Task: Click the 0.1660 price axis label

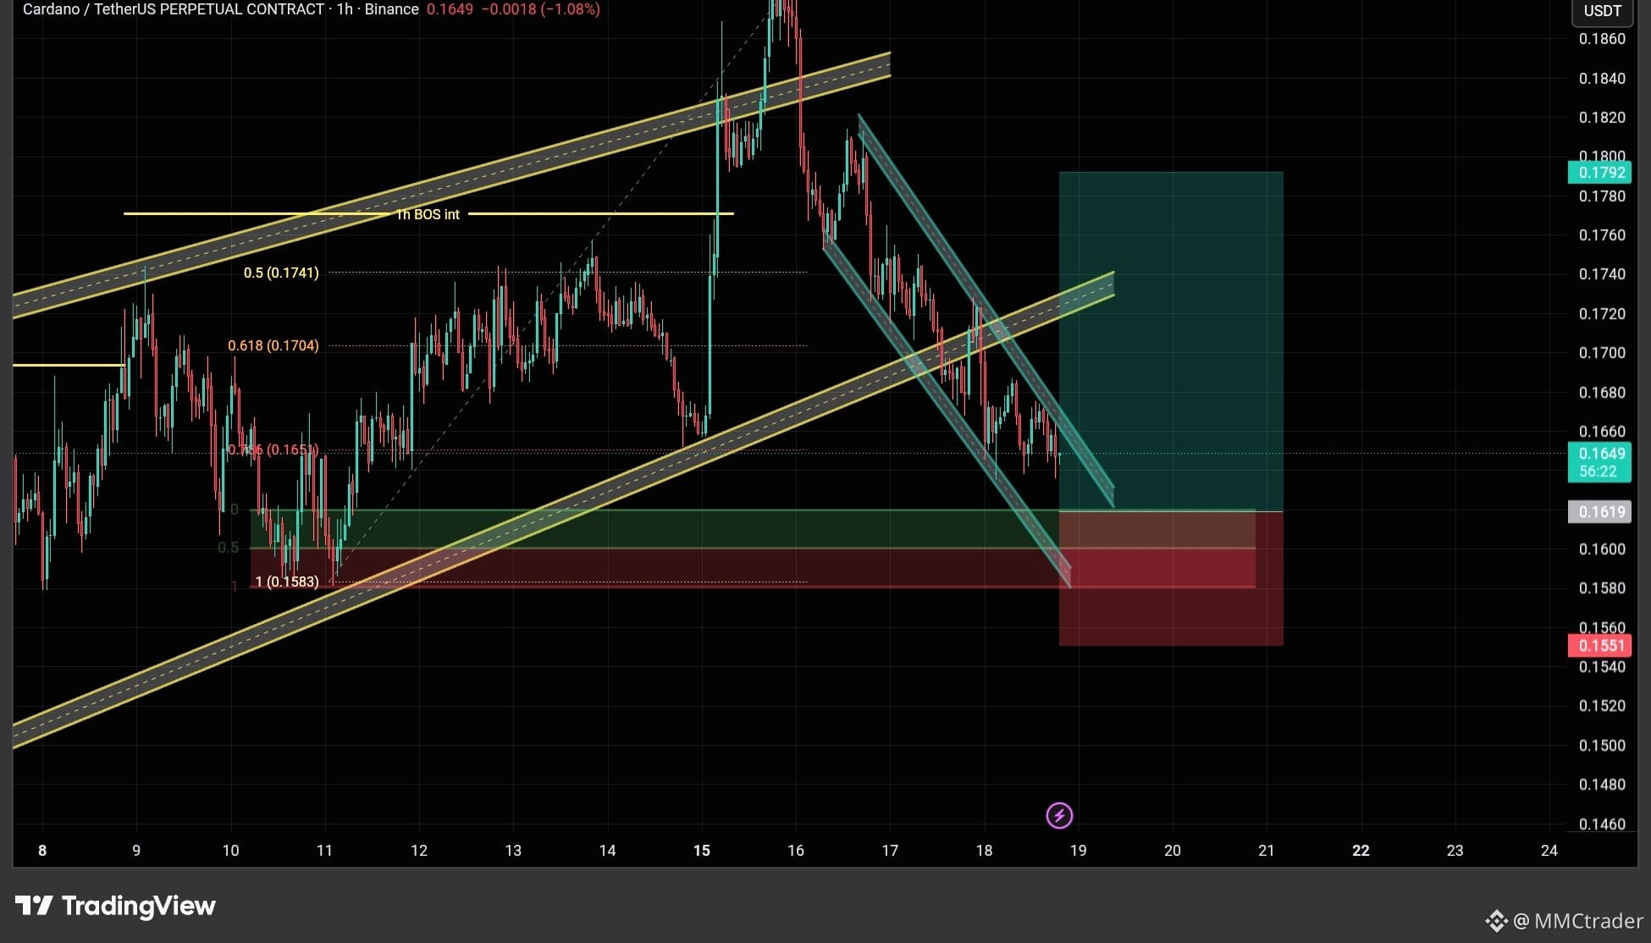Action: point(1602,432)
